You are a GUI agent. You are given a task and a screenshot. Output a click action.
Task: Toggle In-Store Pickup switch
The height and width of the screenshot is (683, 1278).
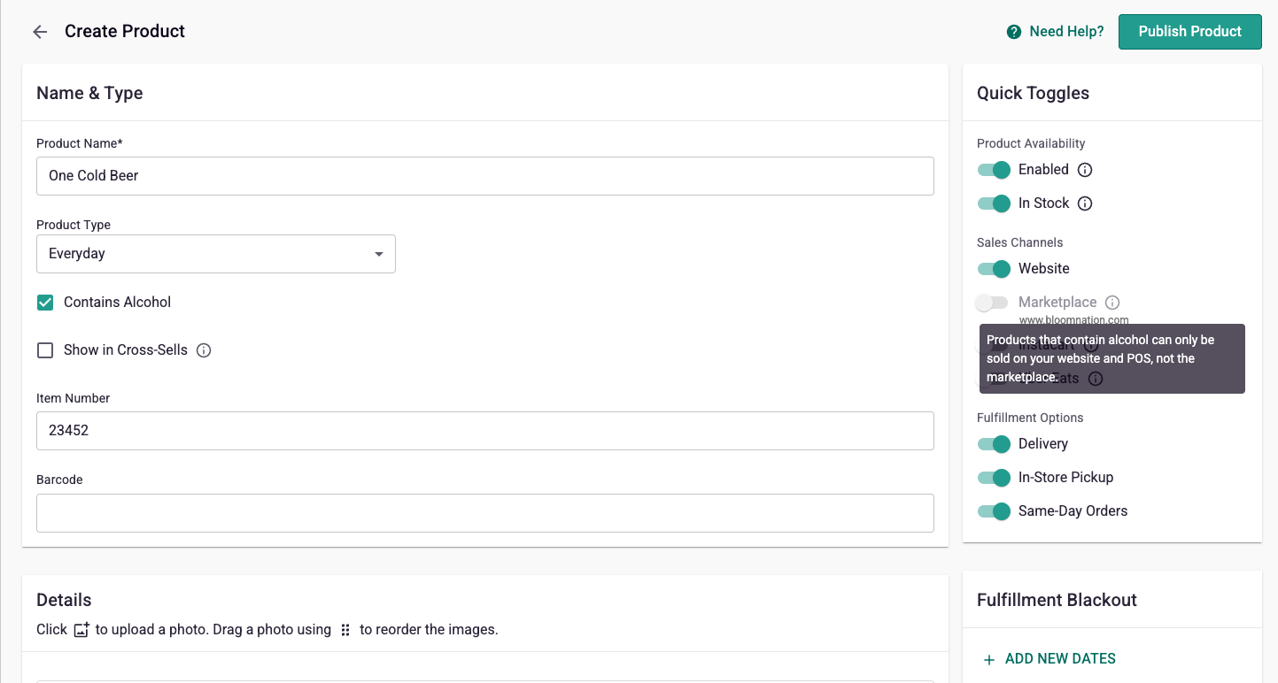coord(994,478)
